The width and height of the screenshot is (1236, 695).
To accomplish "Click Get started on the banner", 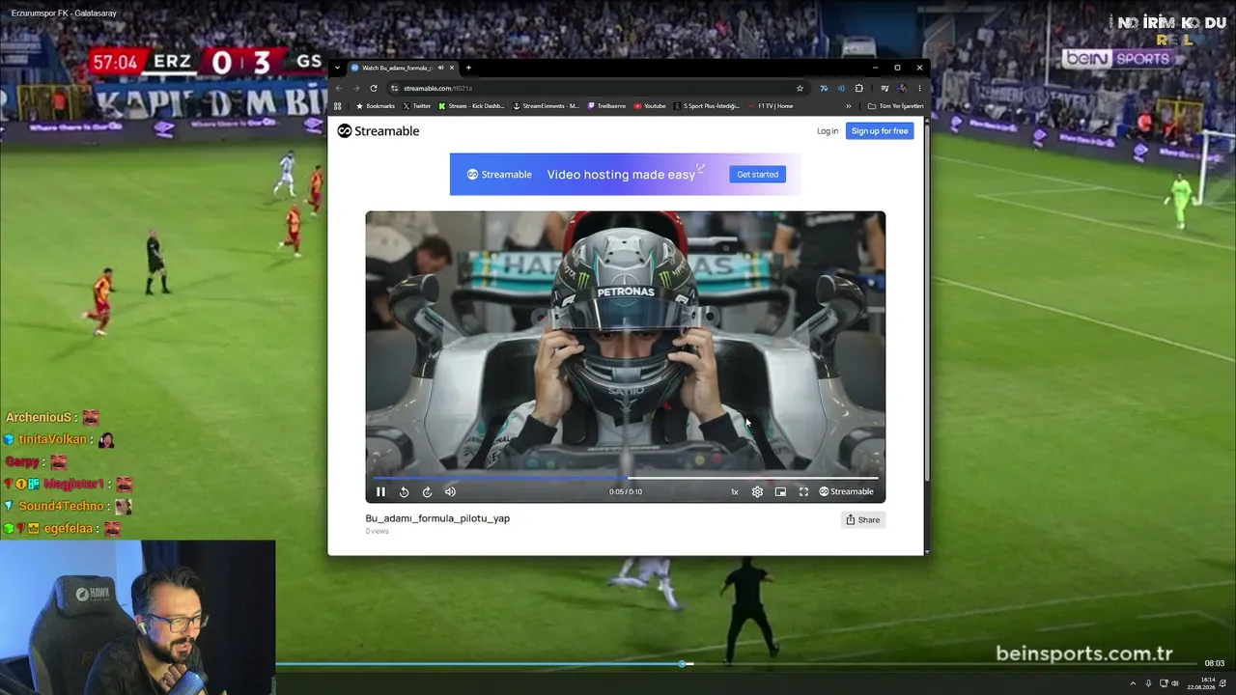I will [x=757, y=175].
